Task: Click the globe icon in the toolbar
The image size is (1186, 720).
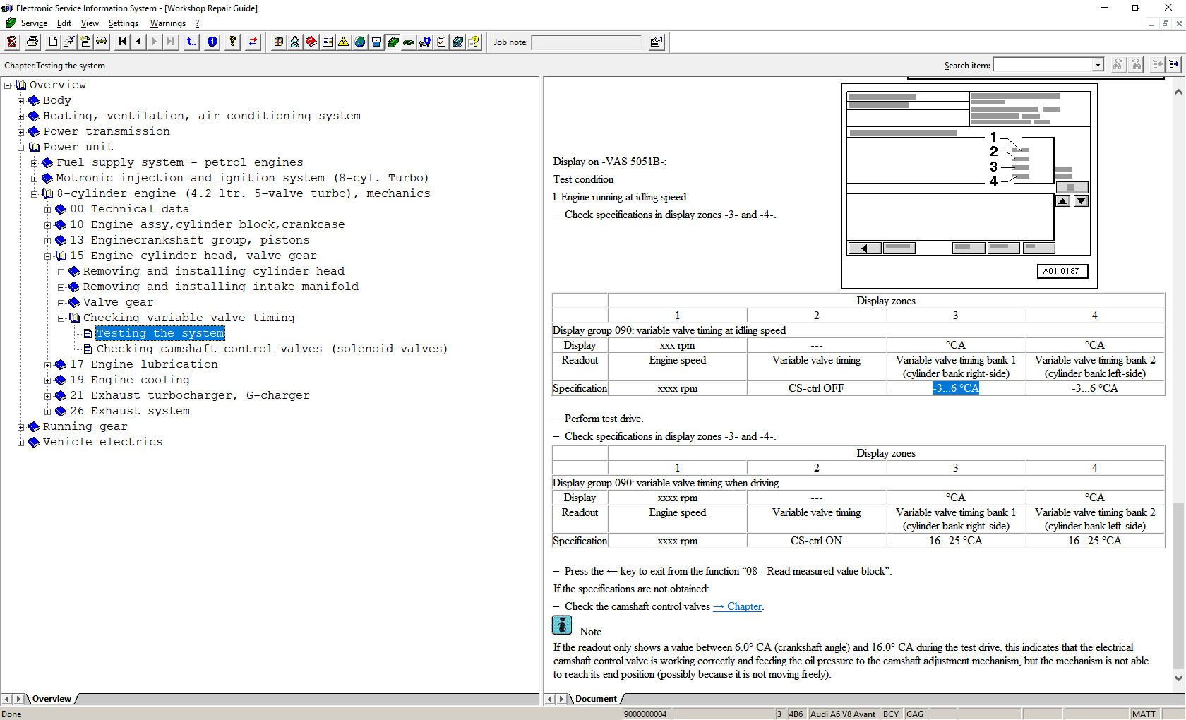Action: click(x=360, y=42)
